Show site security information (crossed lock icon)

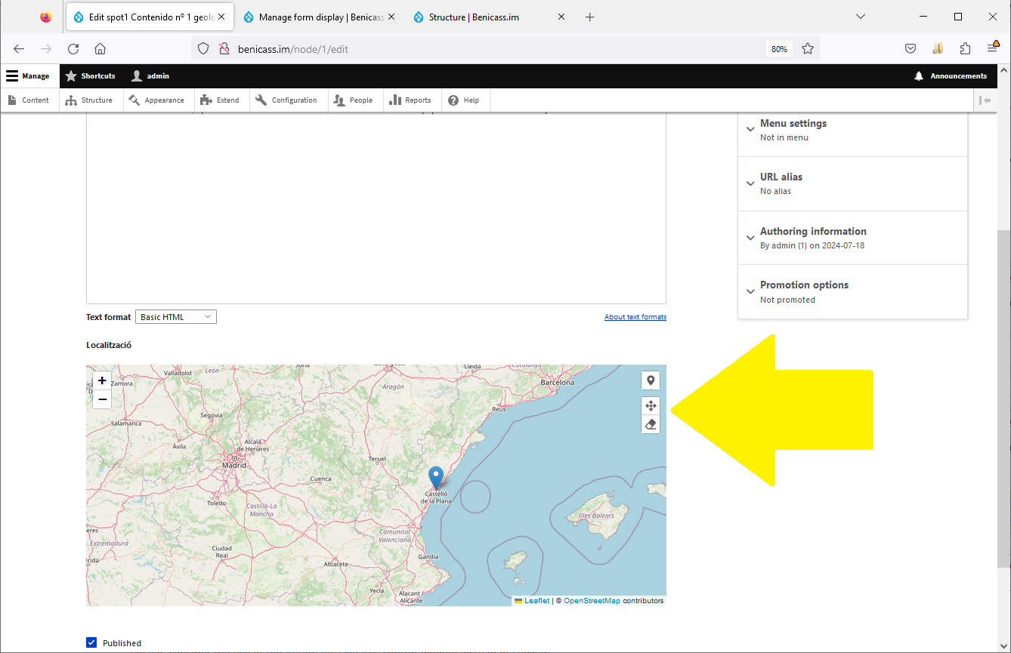tap(224, 48)
